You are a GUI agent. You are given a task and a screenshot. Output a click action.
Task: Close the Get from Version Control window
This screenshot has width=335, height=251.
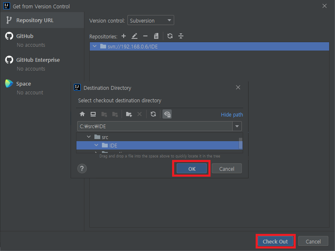325,6
